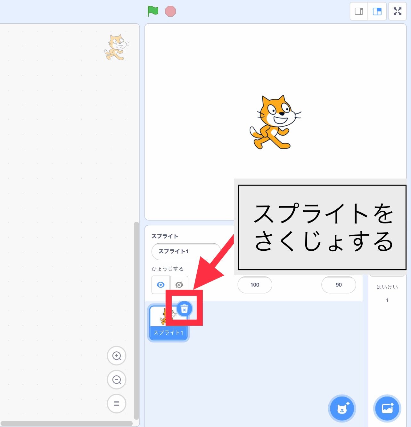Viewport: 411px width, 427px height.
Task: Reset the code area zoom level
Action: pos(116,404)
